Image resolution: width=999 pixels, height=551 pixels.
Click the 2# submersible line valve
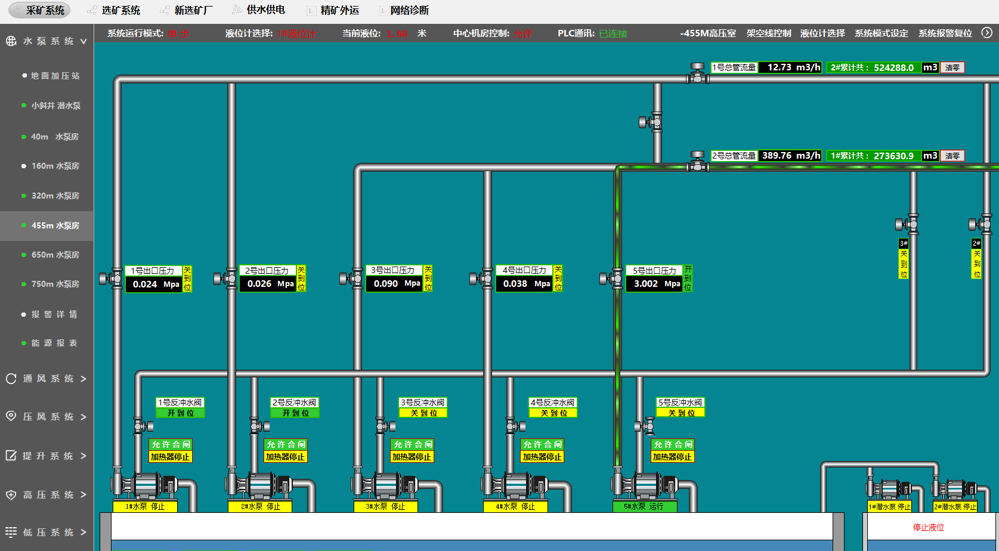tap(981, 224)
